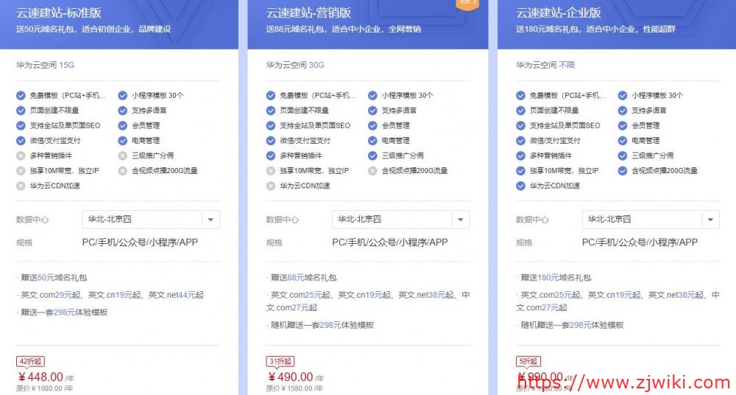Click the 5折起 discount badge
The image size is (736, 395).
(528, 361)
